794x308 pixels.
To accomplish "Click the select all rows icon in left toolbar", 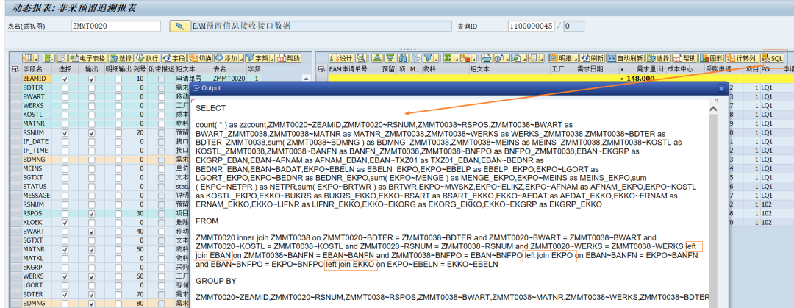I will coord(49,58).
